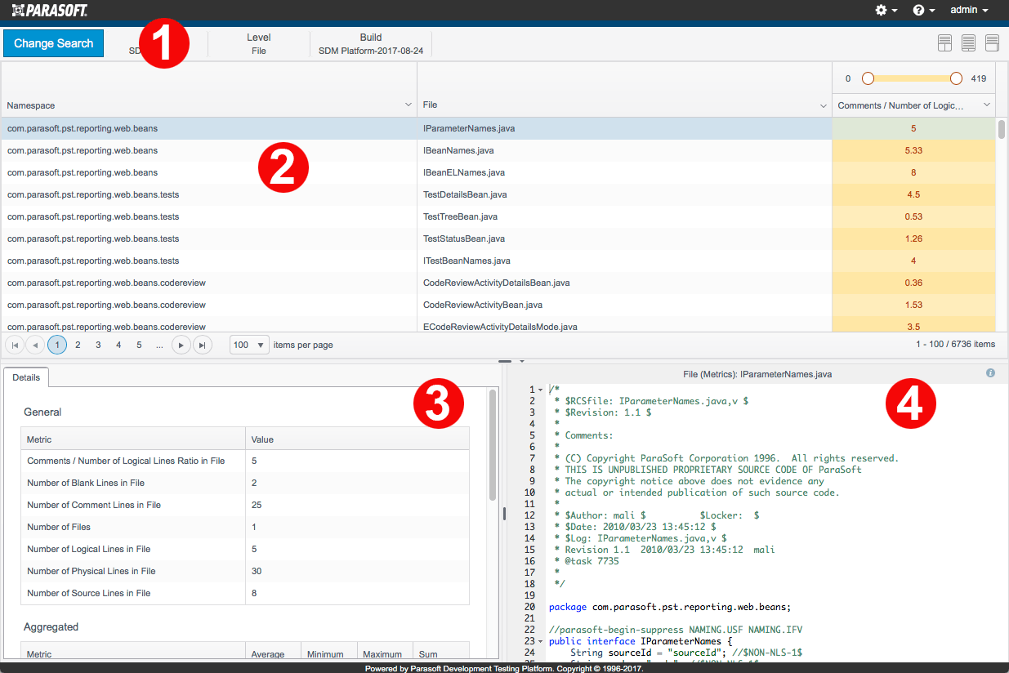Switch to the expanded table layout
The height and width of the screenshot is (673, 1009).
(969, 43)
